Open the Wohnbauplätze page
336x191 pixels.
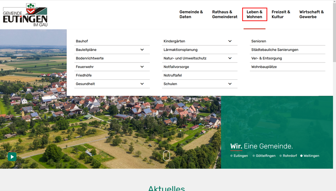point(264,67)
